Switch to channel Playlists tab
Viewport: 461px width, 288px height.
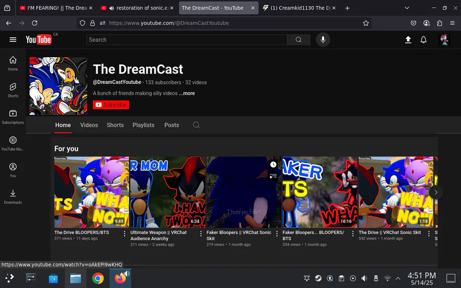143,125
